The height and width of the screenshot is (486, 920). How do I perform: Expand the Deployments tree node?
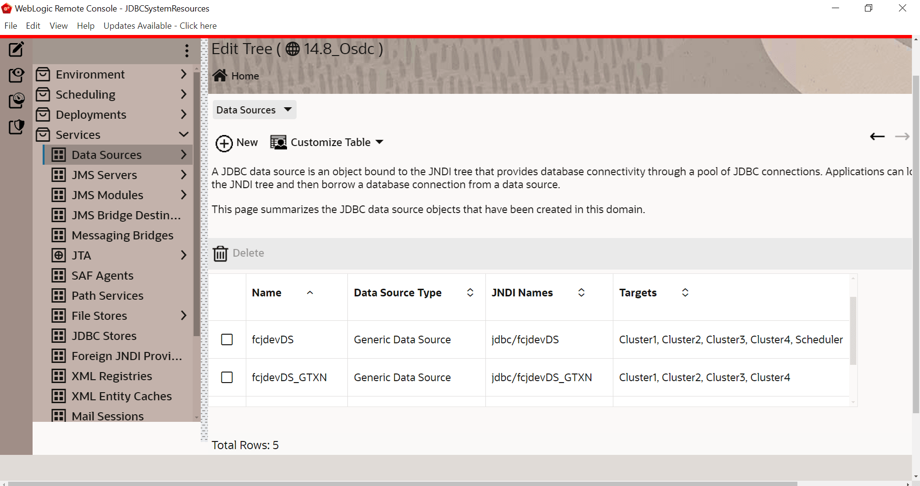[x=184, y=114]
